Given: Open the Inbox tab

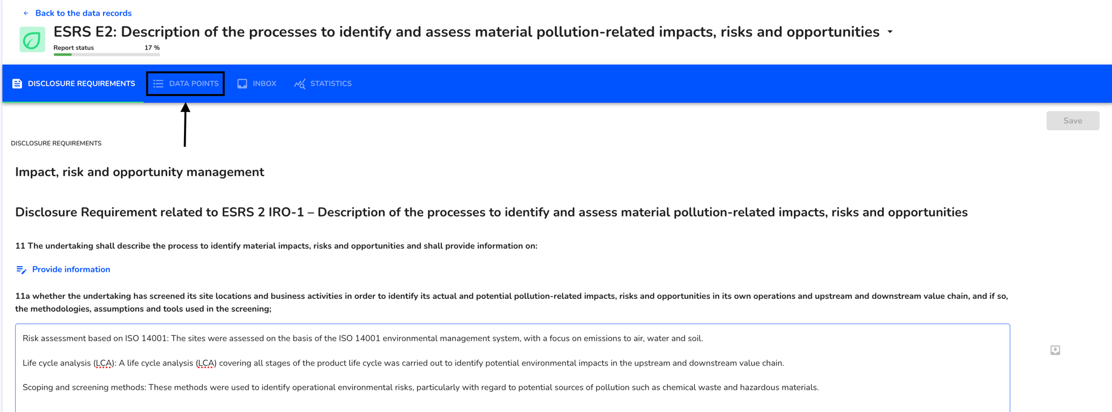Looking at the screenshot, I should pos(257,83).
